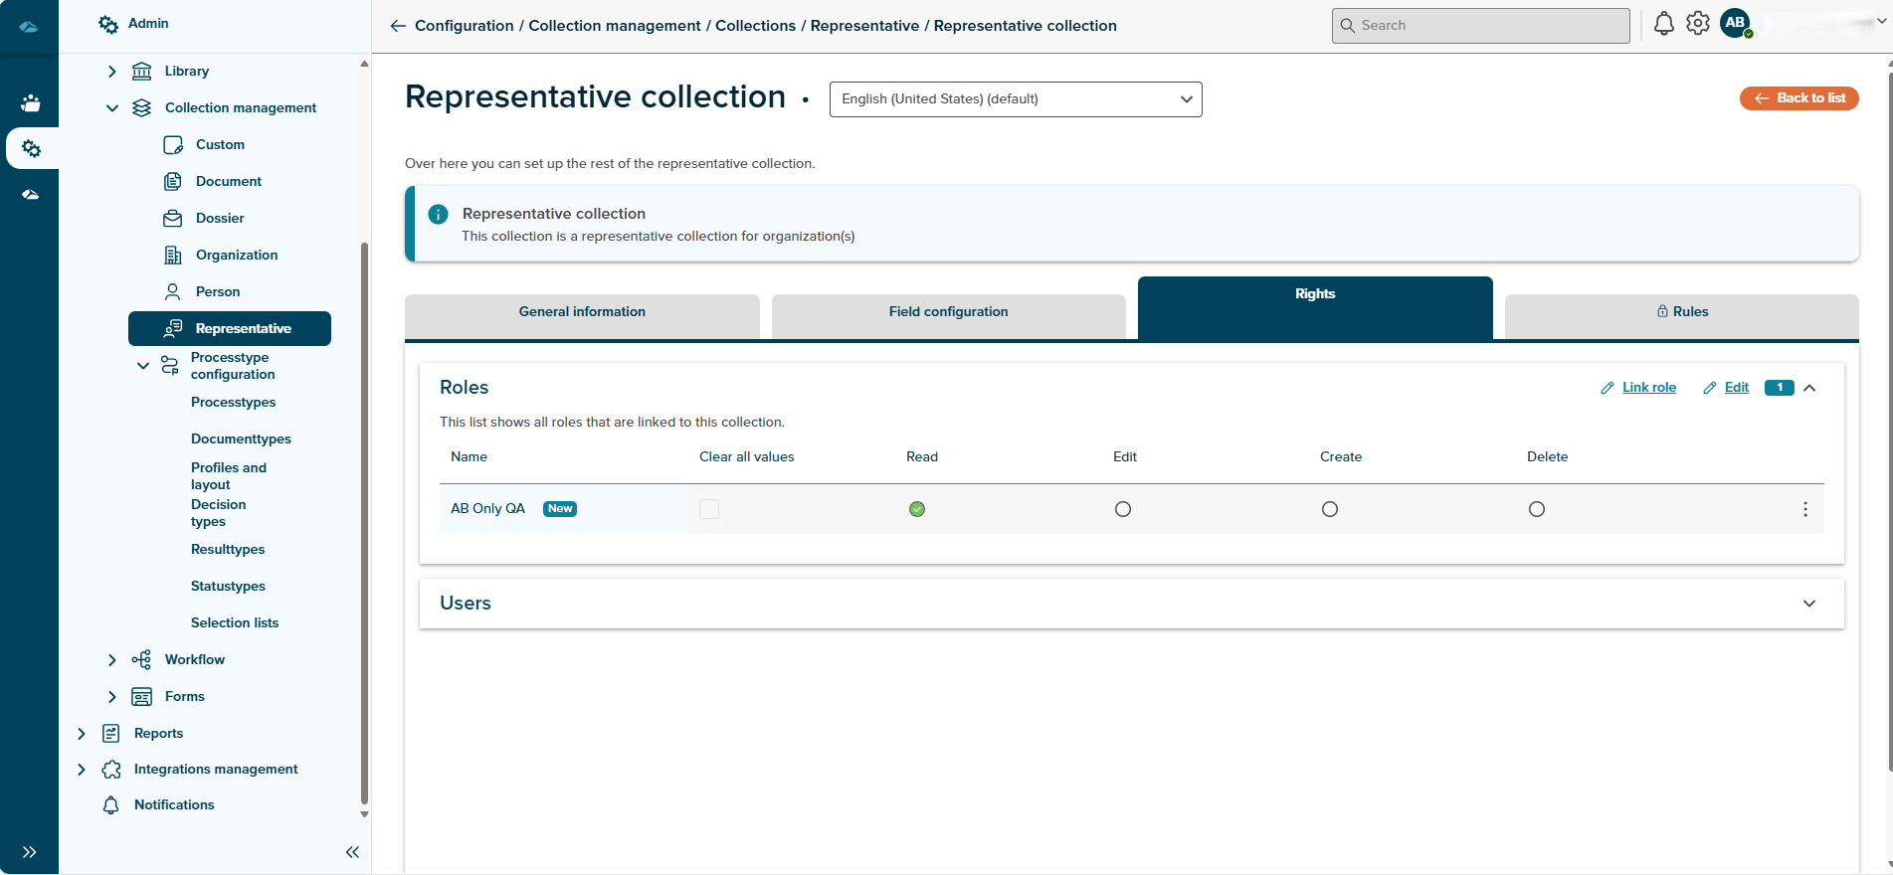Screen dimensions: 1893x875
Task: Enable Edit right for AB Only QA
Action: (1123, 509)
